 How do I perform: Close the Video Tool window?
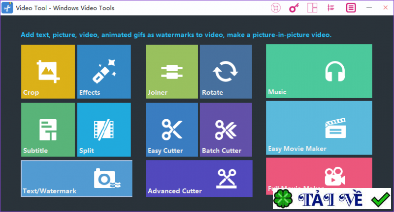click(385, 8)
